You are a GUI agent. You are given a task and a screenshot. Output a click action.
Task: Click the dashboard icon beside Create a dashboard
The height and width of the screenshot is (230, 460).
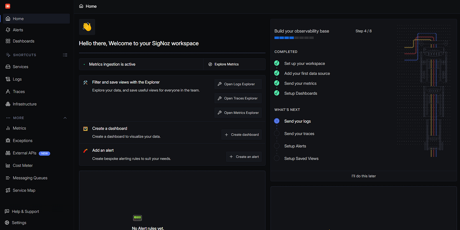coord(85,129)
